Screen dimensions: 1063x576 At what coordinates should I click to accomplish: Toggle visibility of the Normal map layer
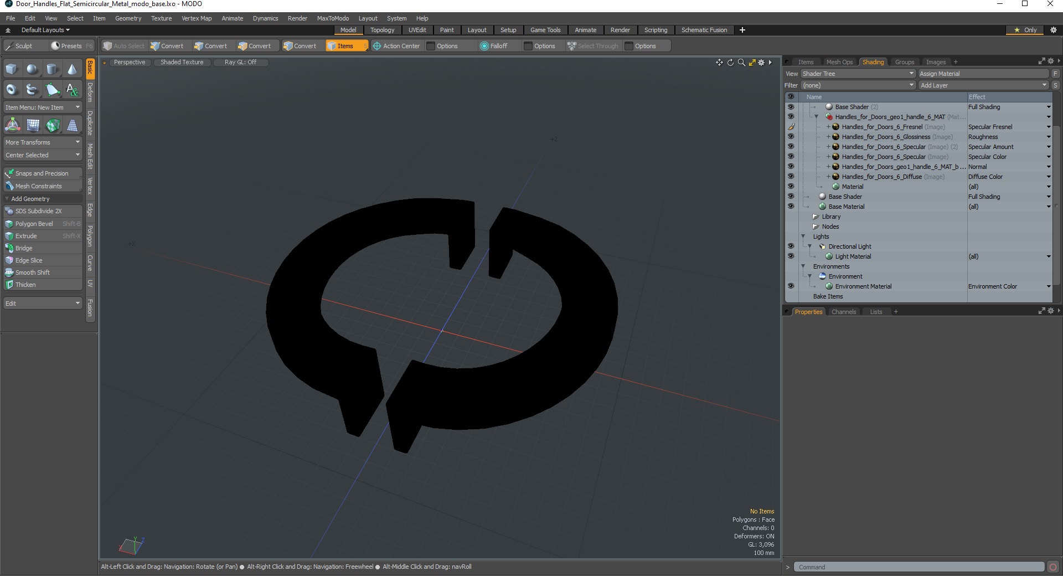pos(791,167)
